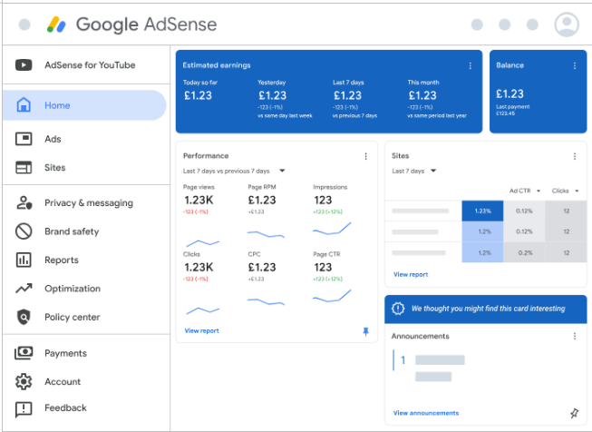Click the Page CTR 123 metric

click(323, 267)
